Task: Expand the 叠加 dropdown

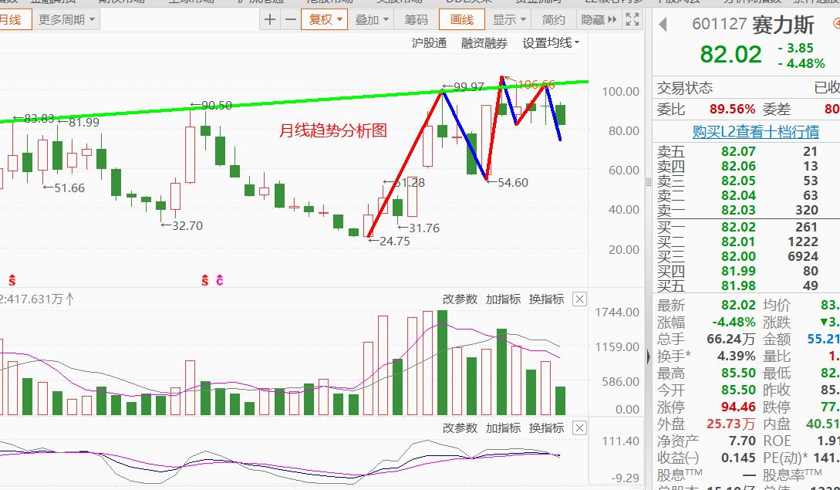Action: pos(371,20)
